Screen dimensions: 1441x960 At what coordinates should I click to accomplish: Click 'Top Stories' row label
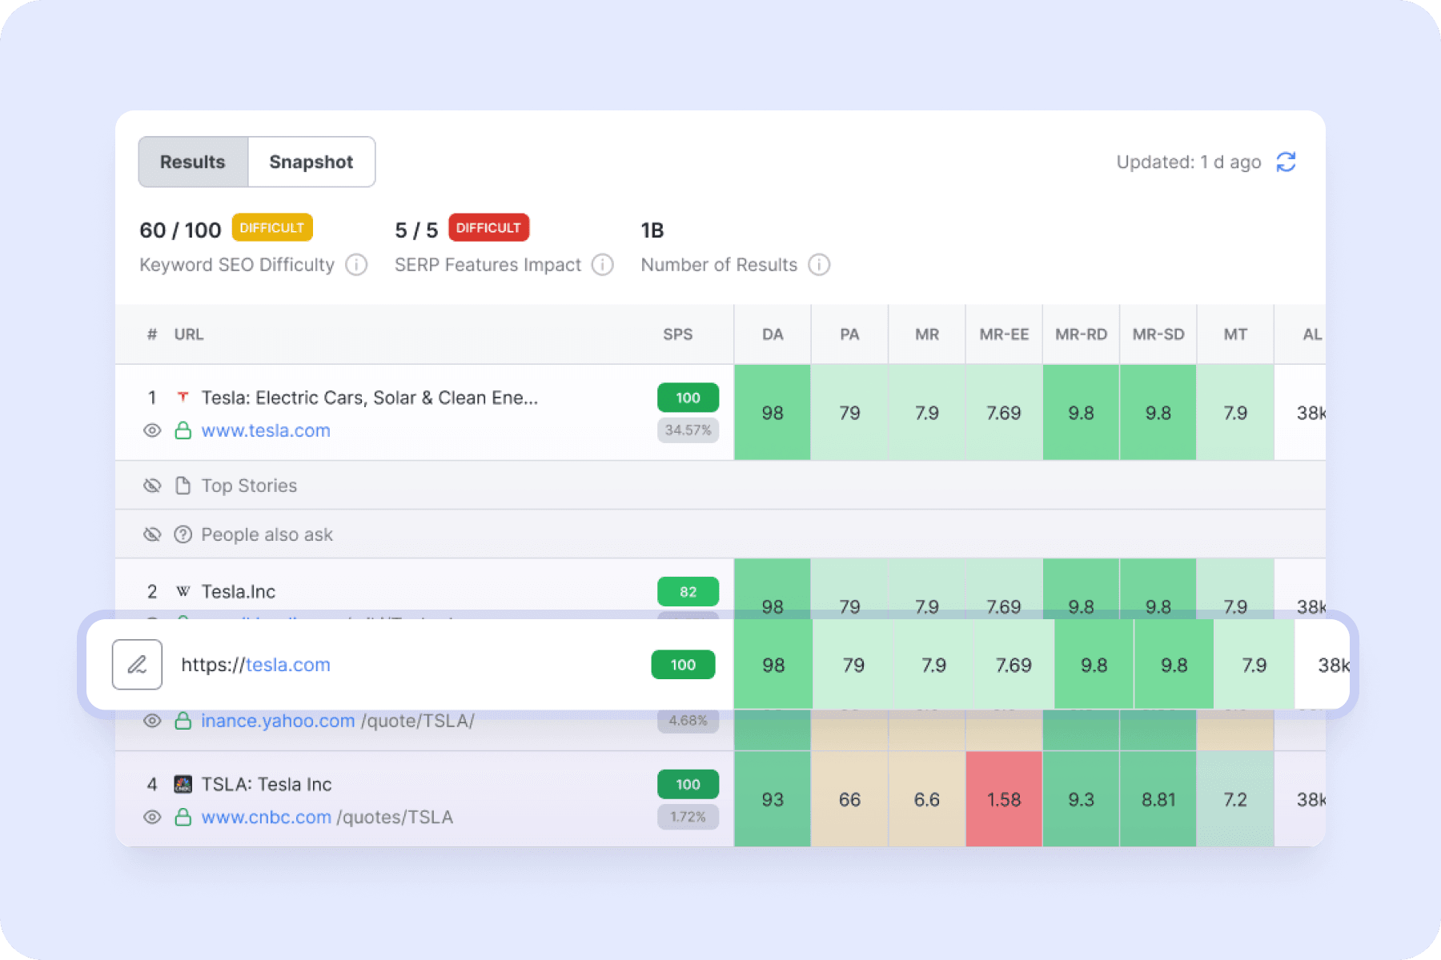click(x=249, y=486)
